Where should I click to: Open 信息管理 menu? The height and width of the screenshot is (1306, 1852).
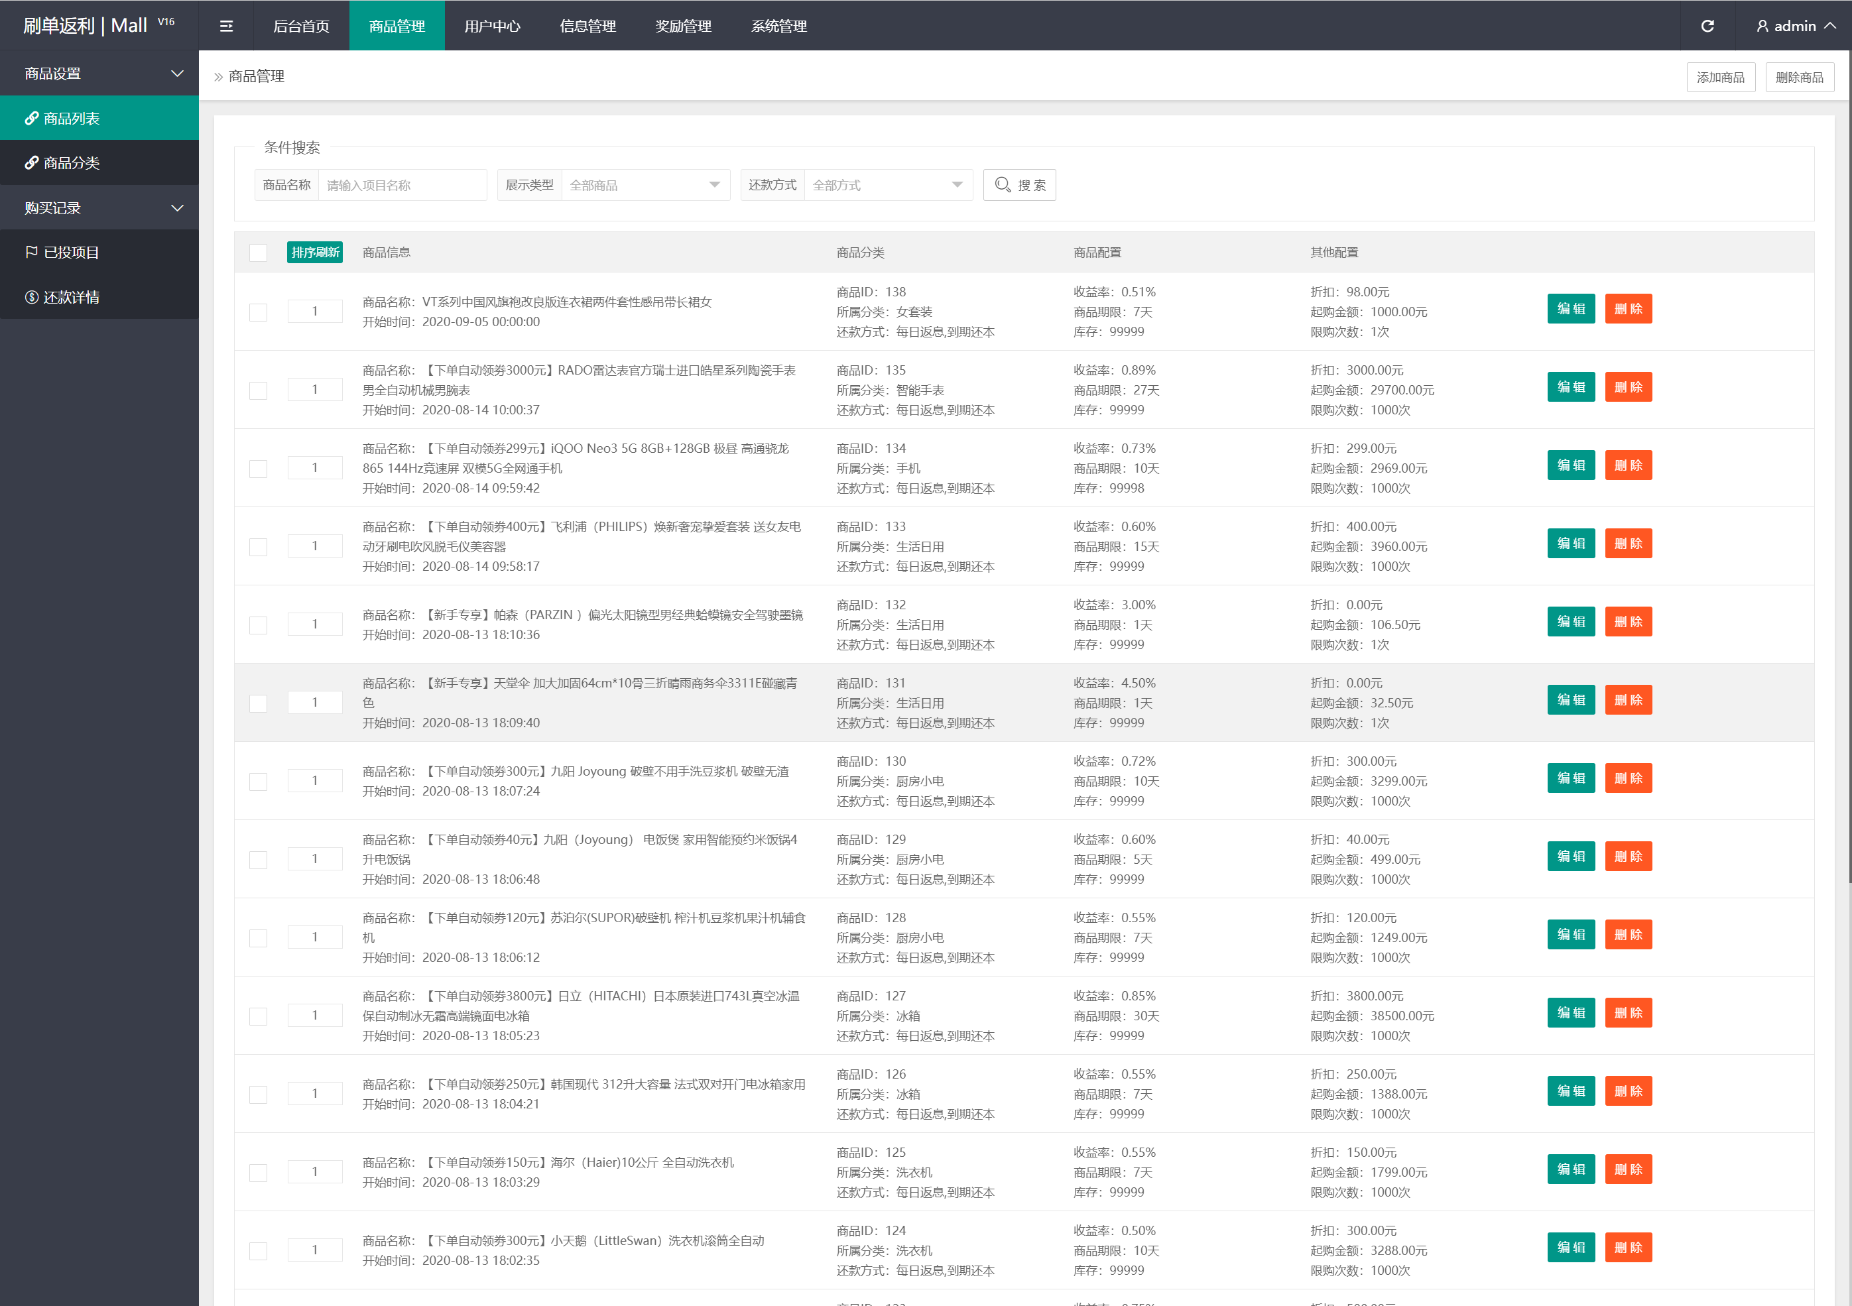587,26
